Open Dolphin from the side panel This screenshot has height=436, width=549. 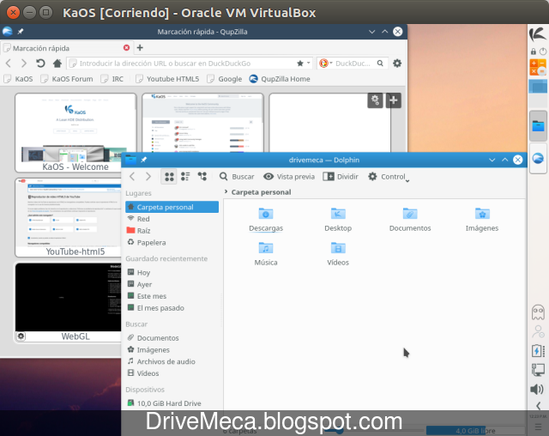[538, 125]
